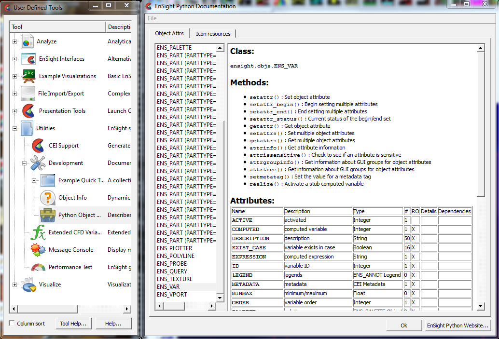The width and height of the screenshot is (499, 339).
Task: Click the METADATA attribute name cell
Action: pyautogui.click(x=257, y=285)
